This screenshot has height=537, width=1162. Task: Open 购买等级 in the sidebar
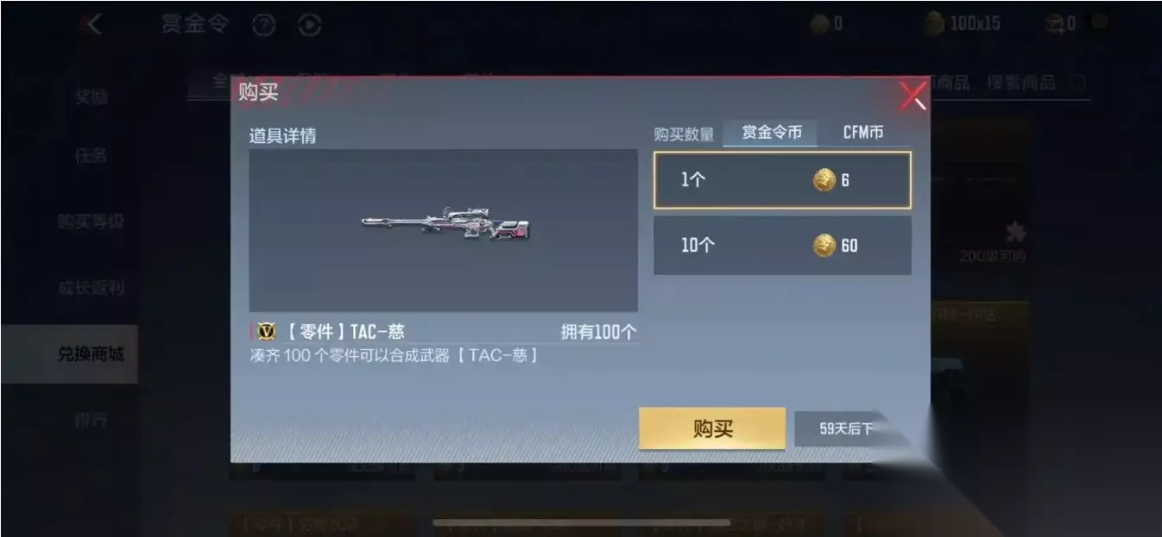click(x=91, y=222)
